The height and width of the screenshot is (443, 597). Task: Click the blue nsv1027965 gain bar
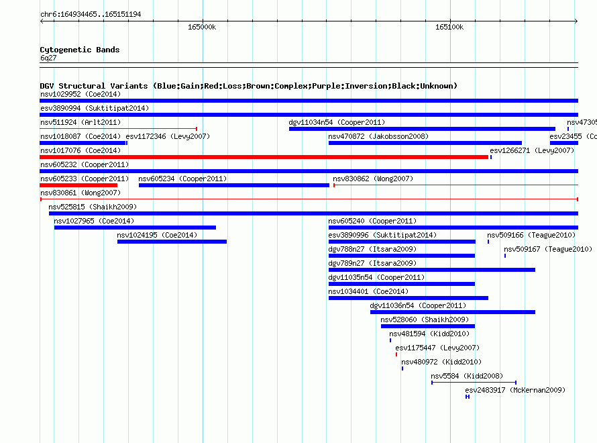[x=135, y=228]
